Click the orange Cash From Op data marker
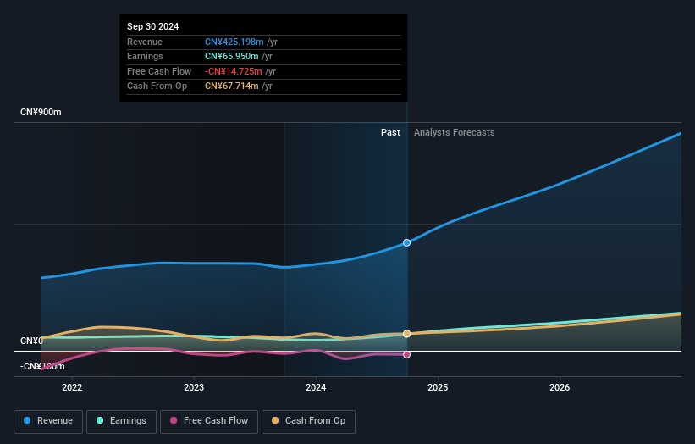This screenshot has width=695, height=444. 407,334
